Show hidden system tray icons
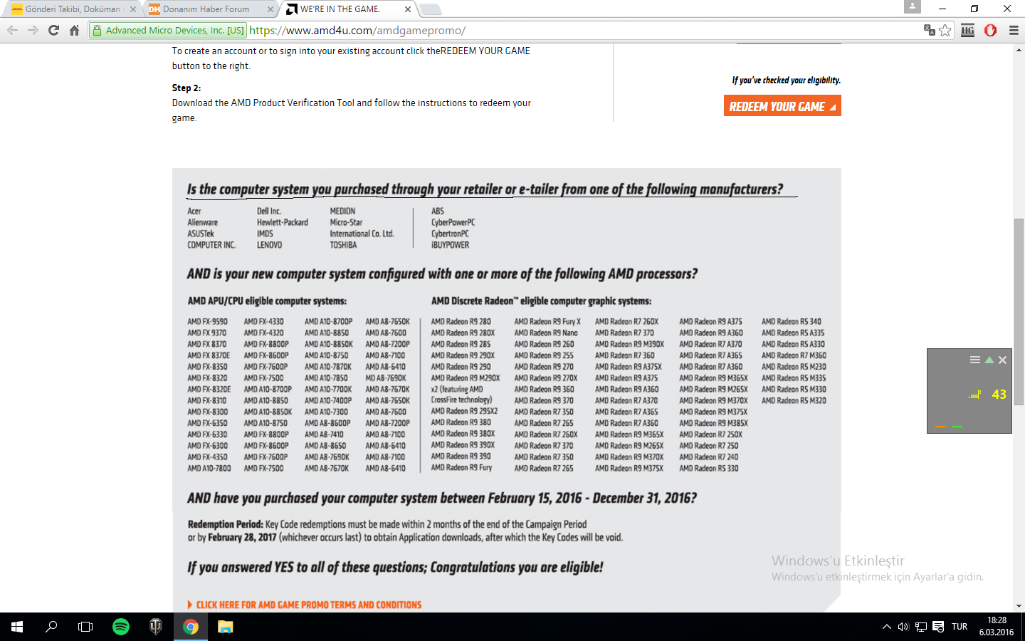 pos(886,627)
